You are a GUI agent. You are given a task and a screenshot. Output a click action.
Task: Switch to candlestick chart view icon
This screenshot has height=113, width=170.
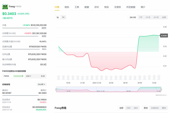63,17
